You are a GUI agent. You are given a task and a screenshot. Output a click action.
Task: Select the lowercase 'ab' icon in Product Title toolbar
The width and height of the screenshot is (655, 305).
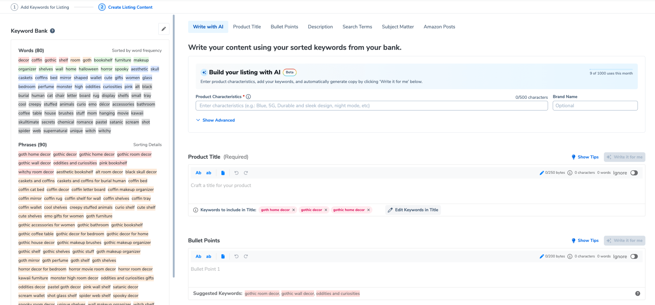tap(209, 173)
